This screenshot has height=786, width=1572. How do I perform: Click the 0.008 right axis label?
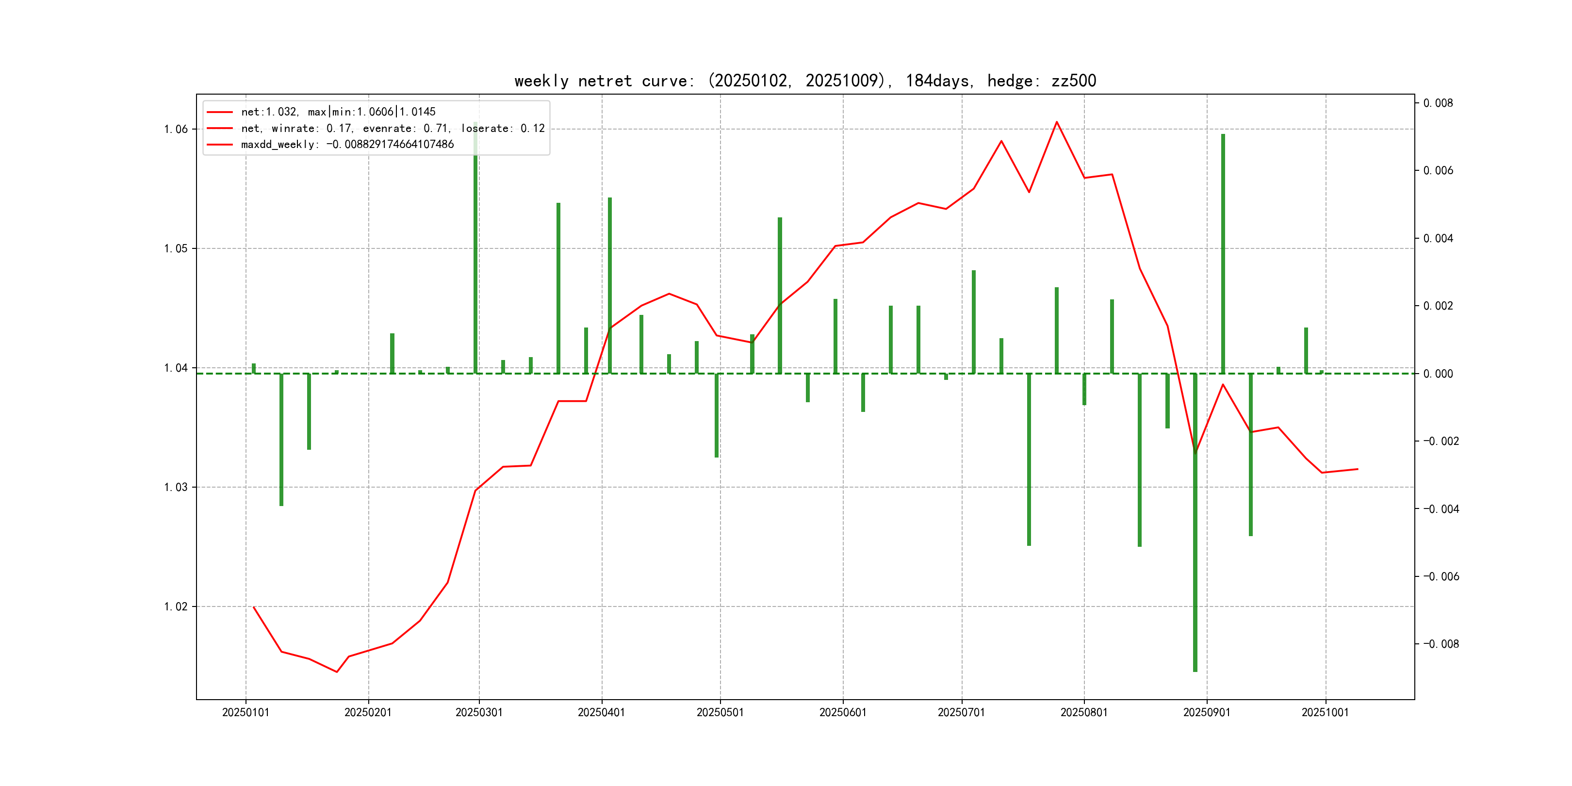[x=1438, y=103]
